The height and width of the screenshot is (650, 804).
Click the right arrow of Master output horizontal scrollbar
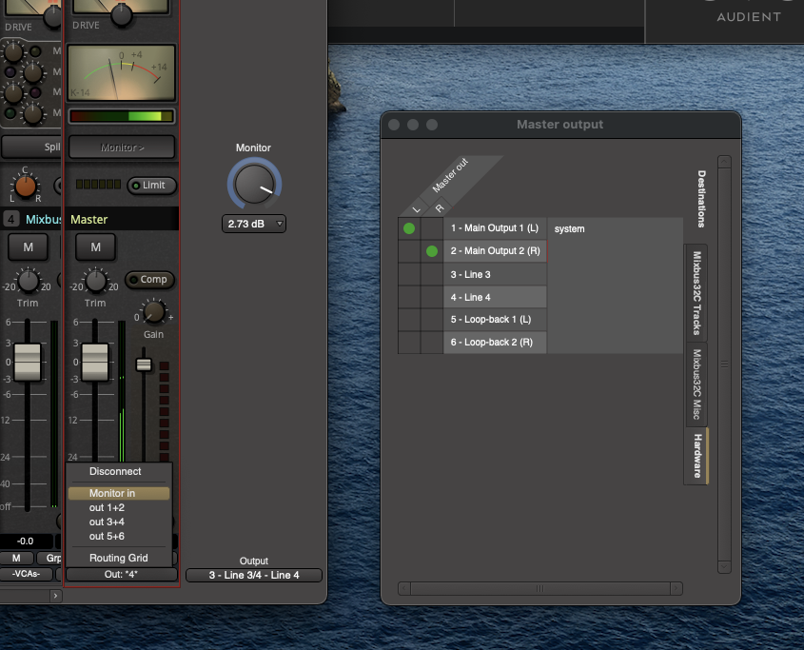coord(677,588)
